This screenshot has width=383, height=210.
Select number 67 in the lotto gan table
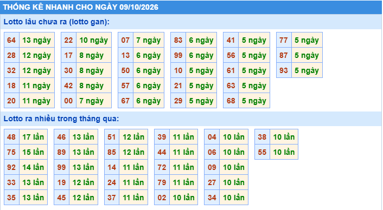(x=125, y=100)
